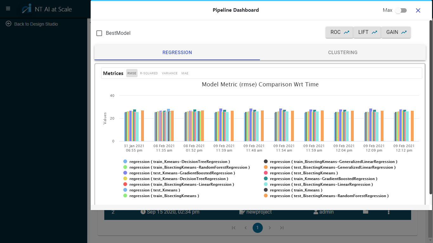The image size is (433, 243).
Task: Click the NT AI at Scale logo
Action: click(27, 9)
